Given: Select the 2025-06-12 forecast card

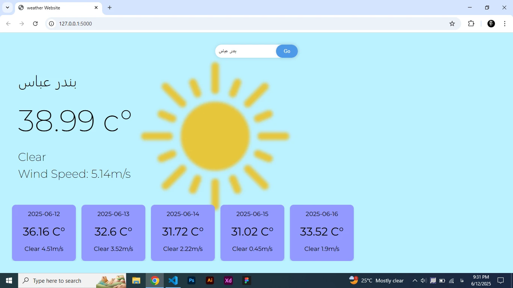Looking at the screenshot, I should click(x=44, y=232).
